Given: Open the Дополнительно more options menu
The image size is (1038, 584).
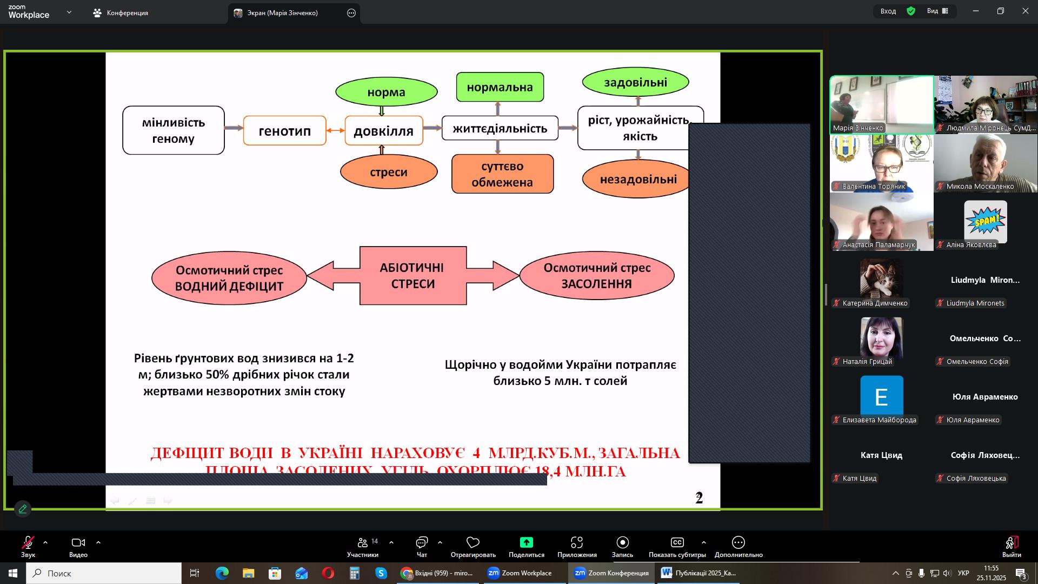Looking at the screenshot, I should (738, 543).
